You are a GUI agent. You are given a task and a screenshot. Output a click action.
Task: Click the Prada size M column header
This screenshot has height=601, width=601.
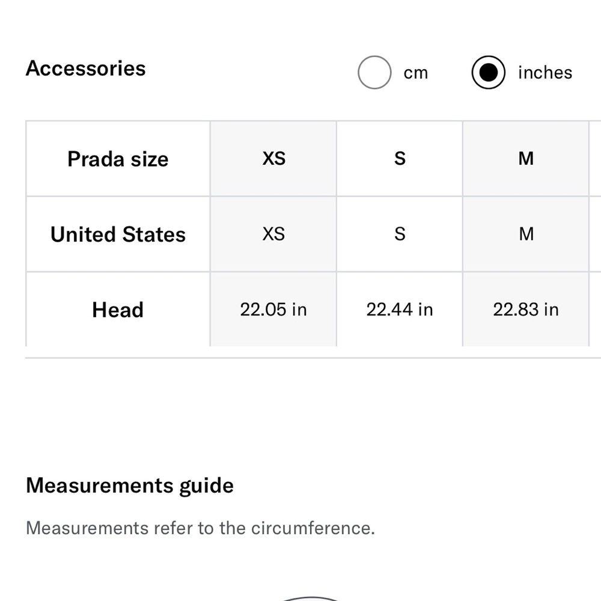pos(526,159)
